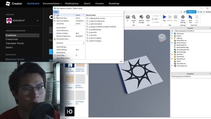Choose New in the File menu
The image size is (211, 119).
(x=69, y=15)
